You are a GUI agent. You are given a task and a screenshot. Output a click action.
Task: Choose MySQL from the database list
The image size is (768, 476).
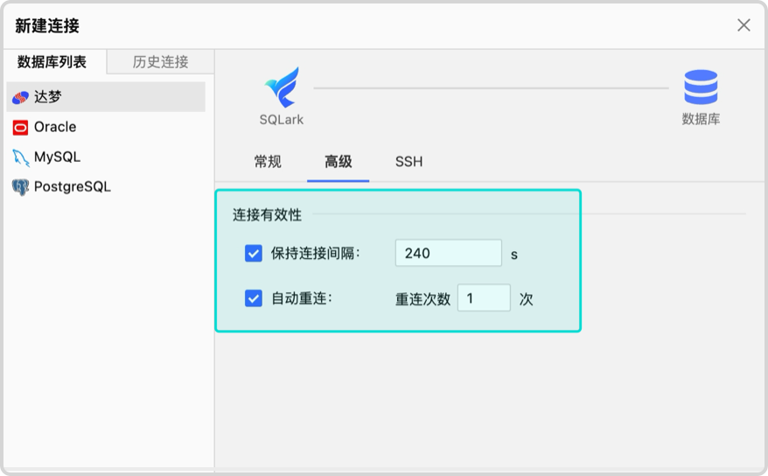click(x=106, y=157)
